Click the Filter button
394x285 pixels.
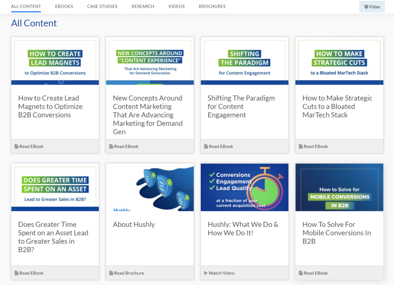point(372,7)
